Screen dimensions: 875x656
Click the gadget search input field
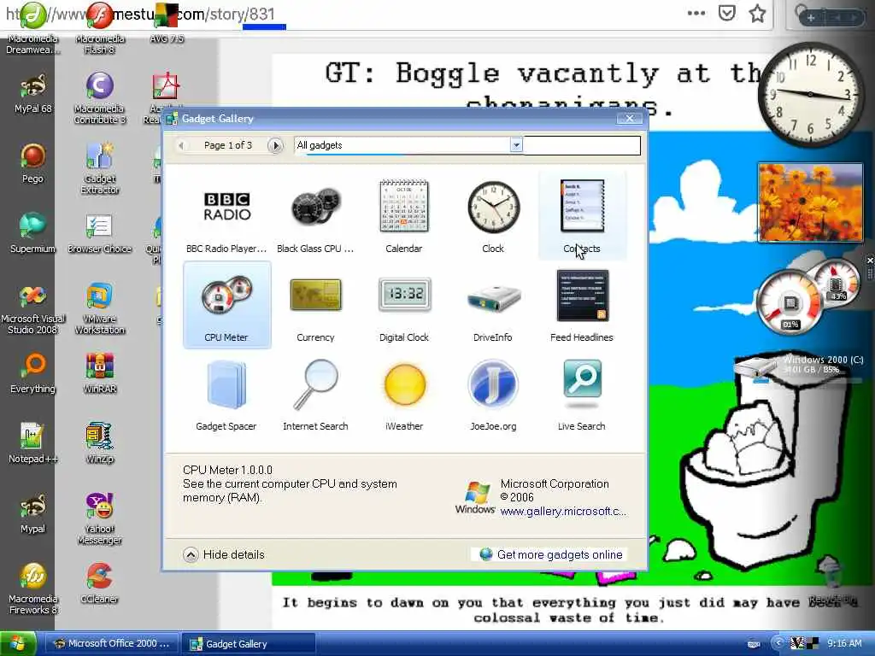point(581,145)
